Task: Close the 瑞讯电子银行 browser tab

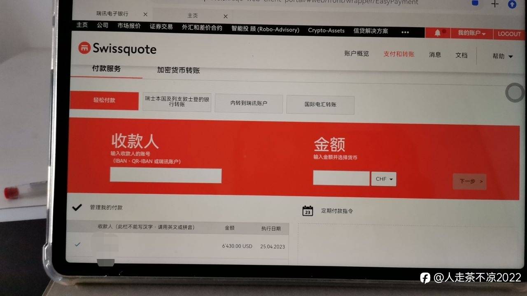Action: (x=145, y=14)
